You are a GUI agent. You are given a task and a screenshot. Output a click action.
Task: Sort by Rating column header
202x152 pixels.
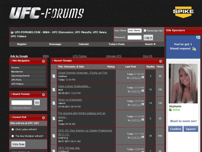(111, 67)
